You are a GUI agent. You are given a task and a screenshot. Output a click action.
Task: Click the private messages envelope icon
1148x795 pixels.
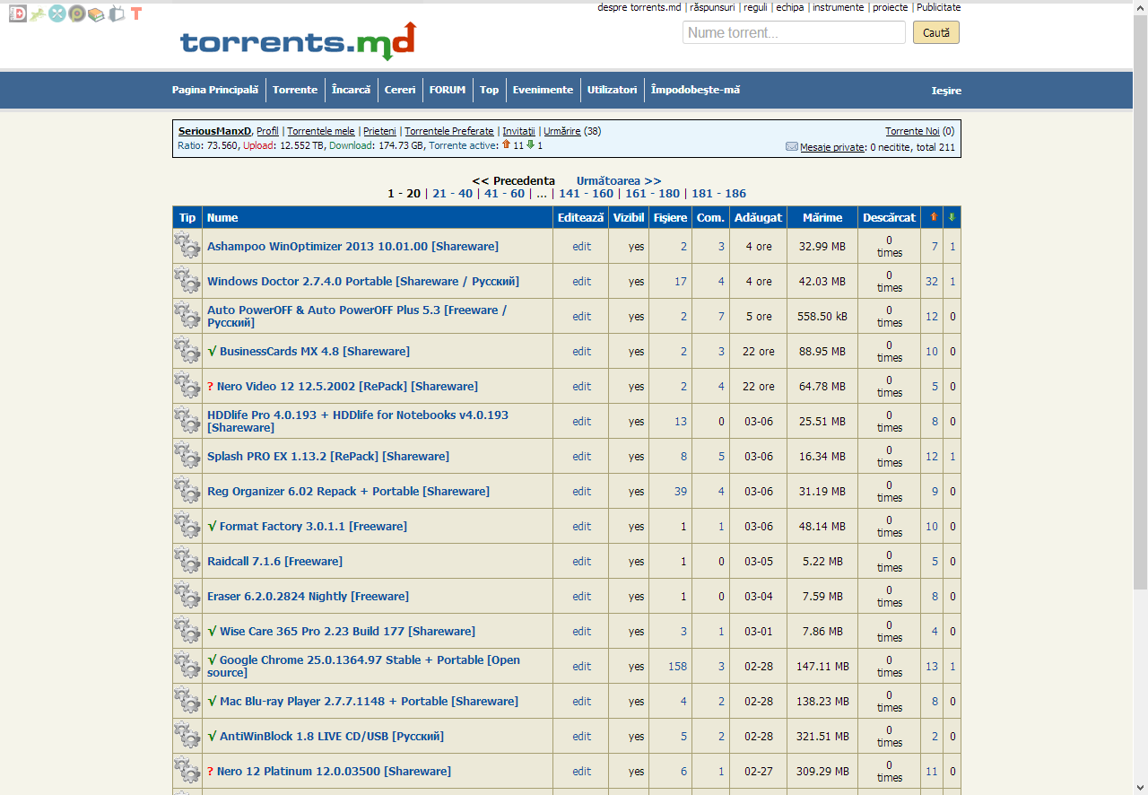click(792, 146)
